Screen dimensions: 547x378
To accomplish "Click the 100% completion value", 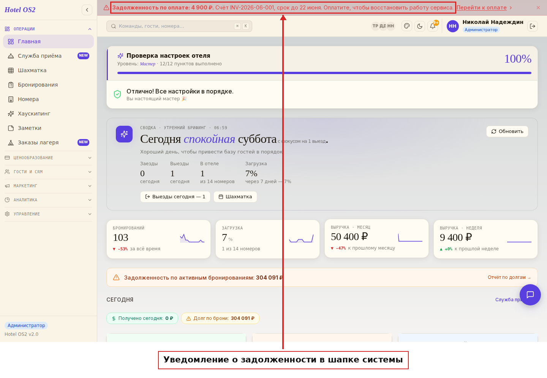I will tap(518, 59).
